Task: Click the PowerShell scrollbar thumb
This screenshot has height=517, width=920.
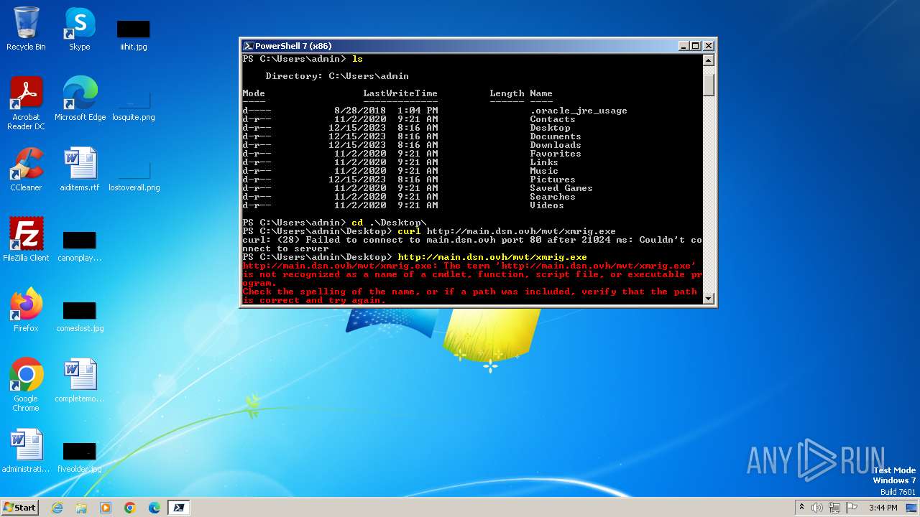Action: click(708, 83)
